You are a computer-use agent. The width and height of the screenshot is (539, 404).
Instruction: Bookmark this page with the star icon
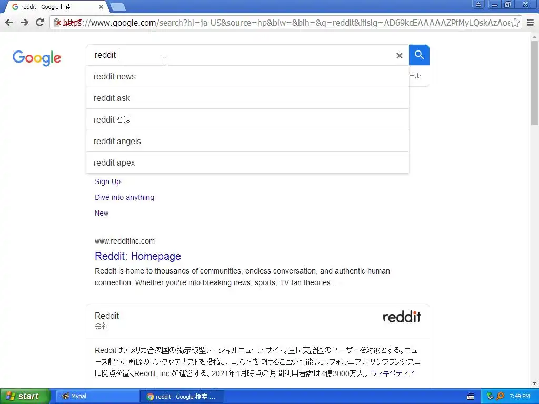click(x=515, y=23)
